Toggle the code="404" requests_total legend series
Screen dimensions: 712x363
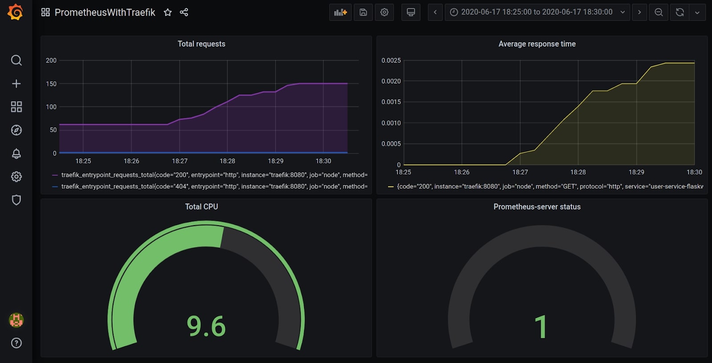[x=214, y=186]
